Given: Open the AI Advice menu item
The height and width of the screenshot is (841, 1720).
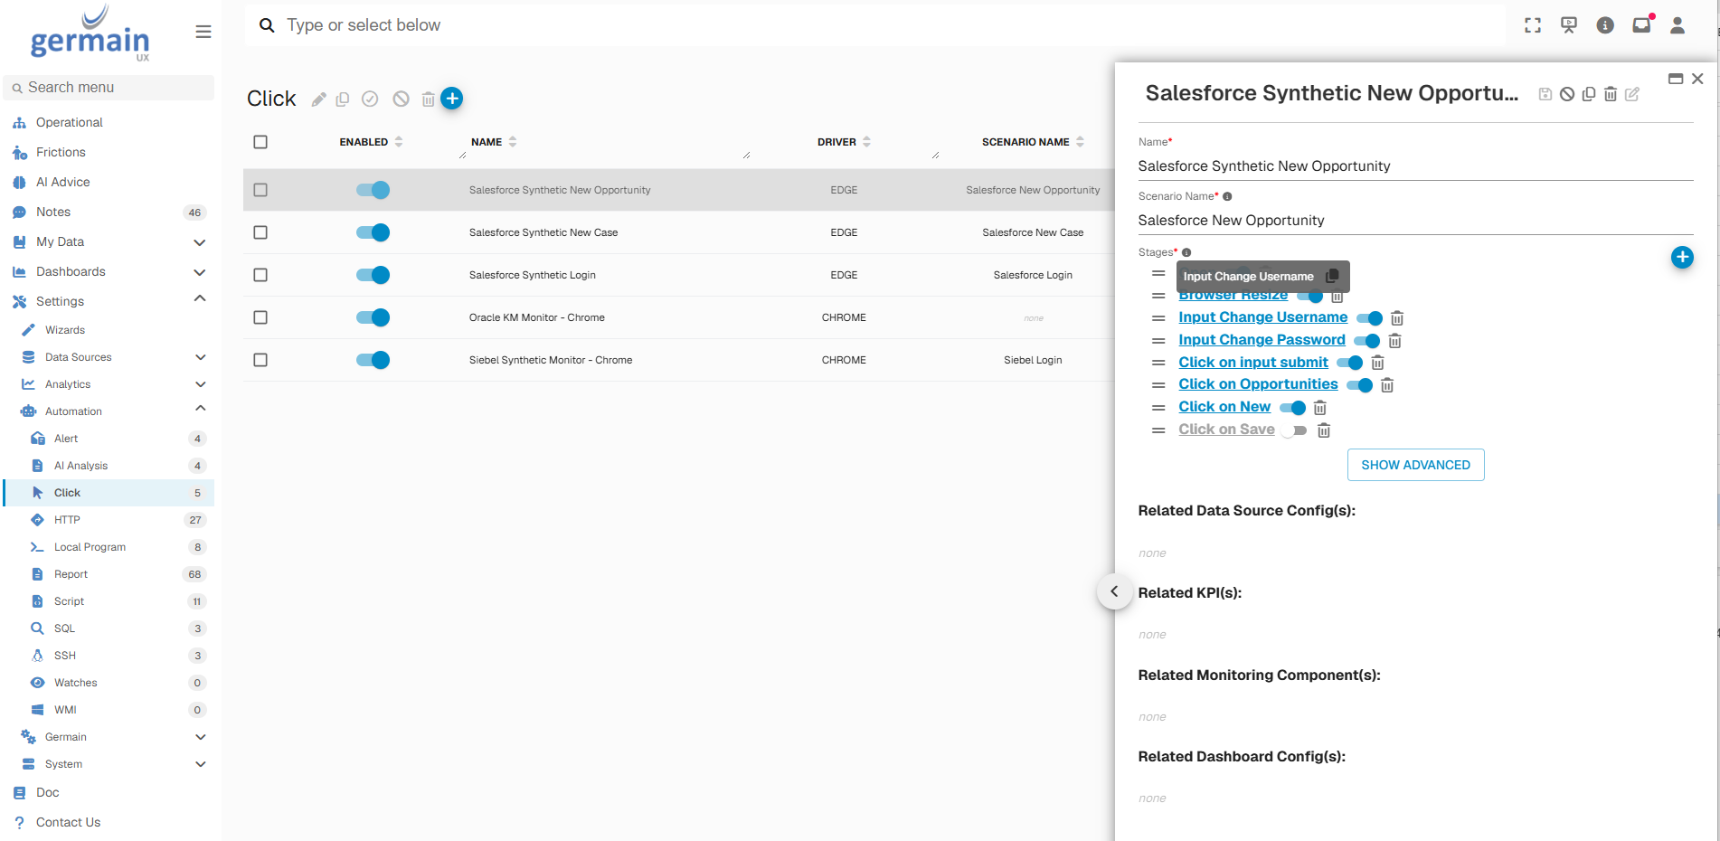Looking at the screenshot, I should tap(63, 182).
